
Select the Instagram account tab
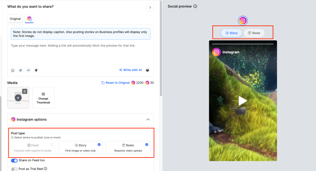(29, 19)
